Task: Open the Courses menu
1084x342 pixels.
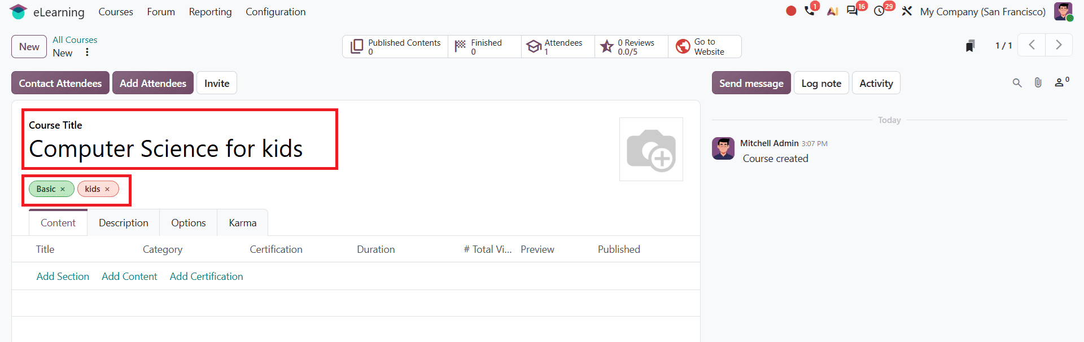Action: tap(116, 12)
